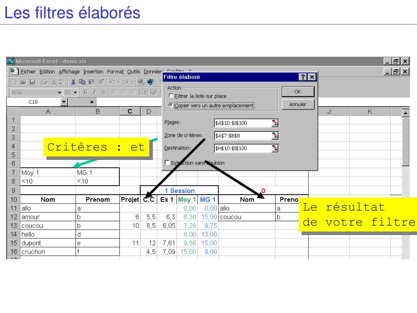Click the dialog's question mark help button
The image size is (417, 313).
303,77
